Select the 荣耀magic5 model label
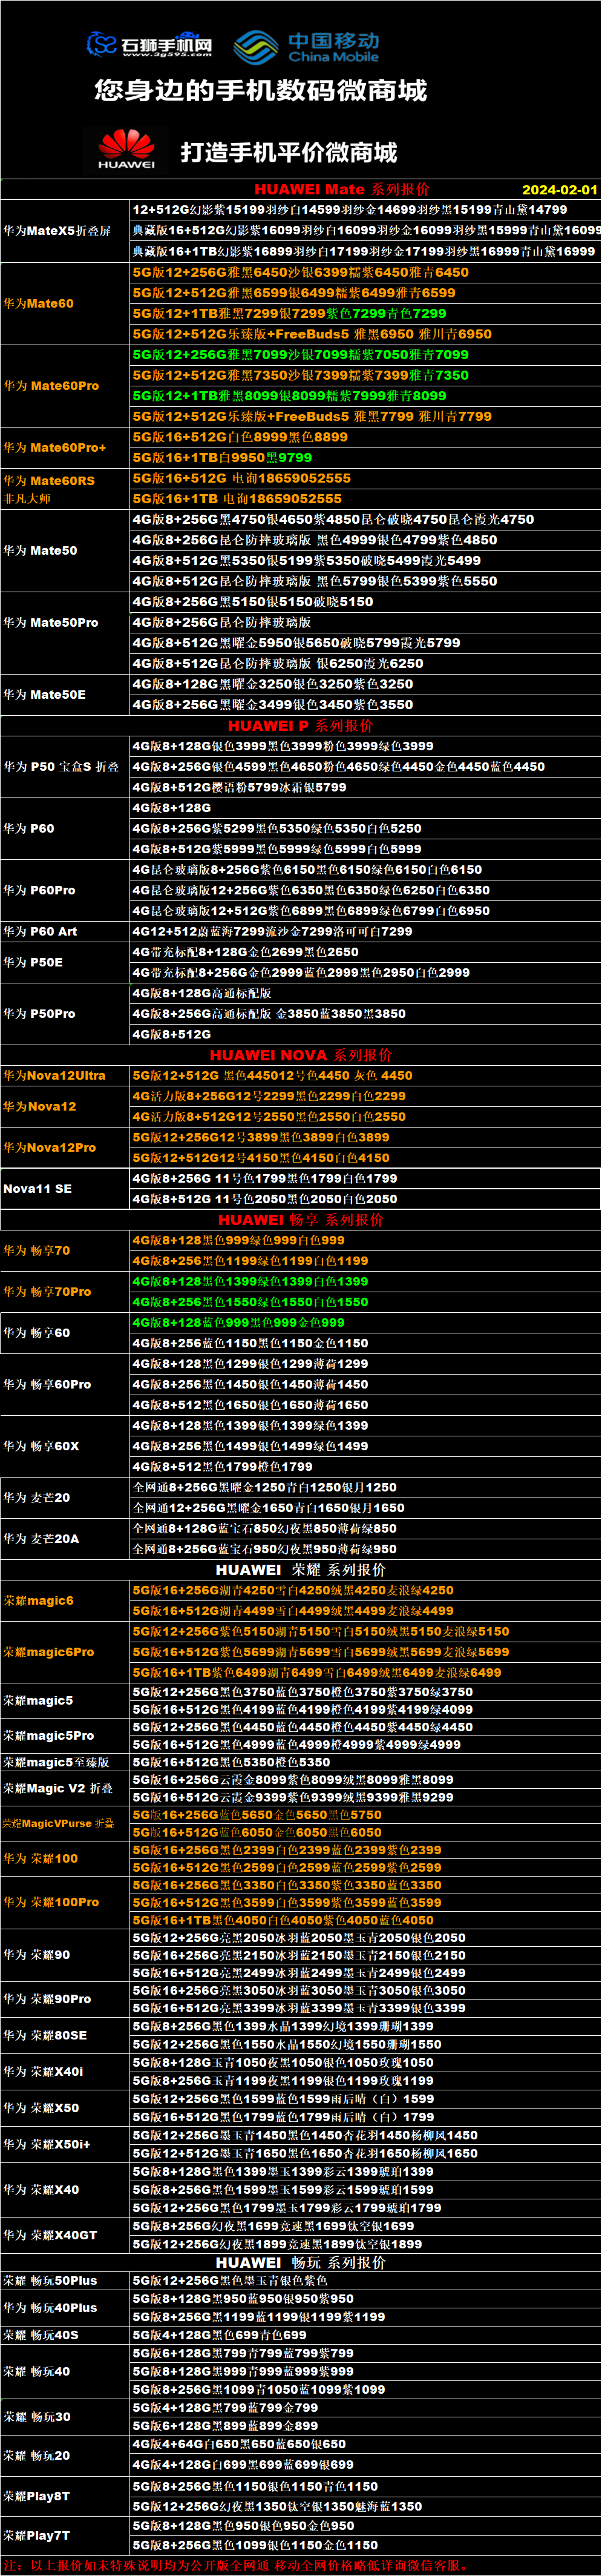Screen dimensions: 602x2576 tap(38, 1700)
